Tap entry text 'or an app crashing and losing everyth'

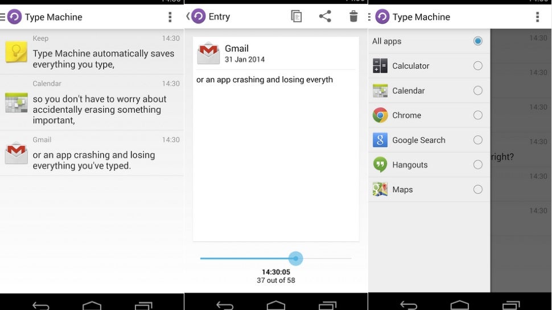click(x=265, y=79)
